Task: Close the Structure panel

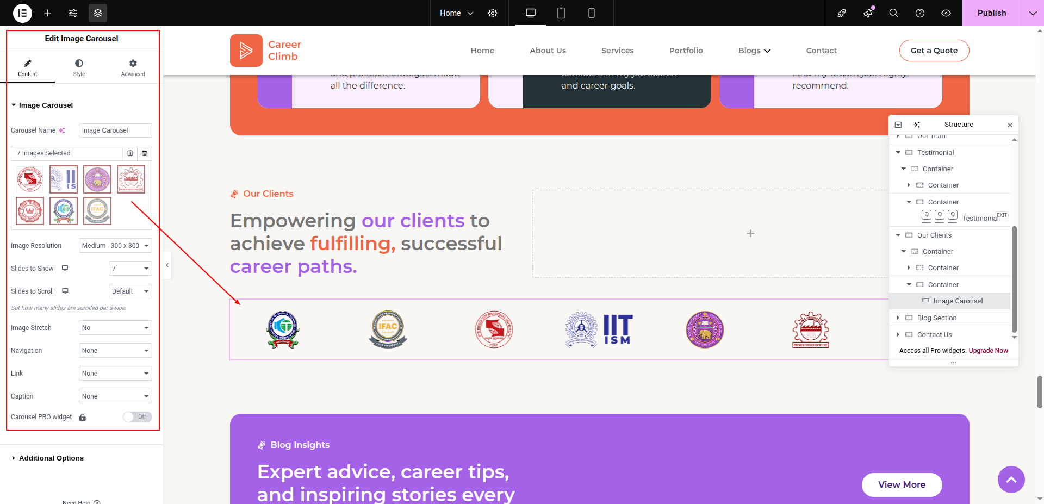Action: [1010, 125]
